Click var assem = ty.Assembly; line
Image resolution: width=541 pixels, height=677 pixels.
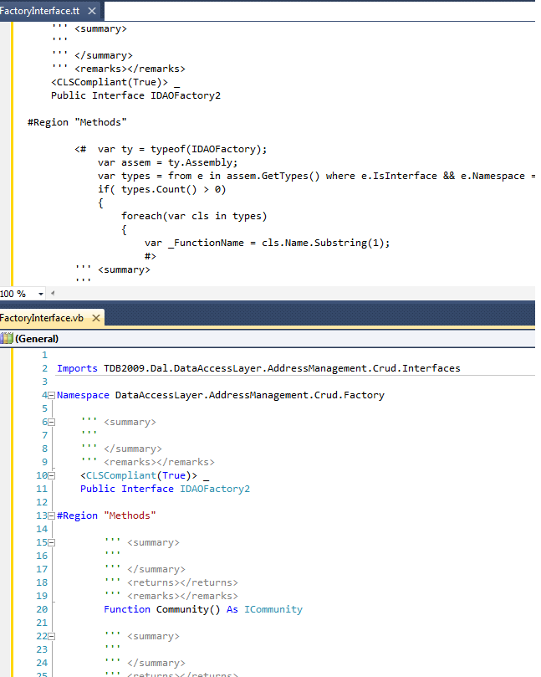(167, 163)
